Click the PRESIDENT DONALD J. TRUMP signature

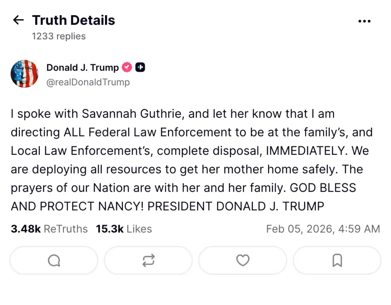(x=236, y=206)
